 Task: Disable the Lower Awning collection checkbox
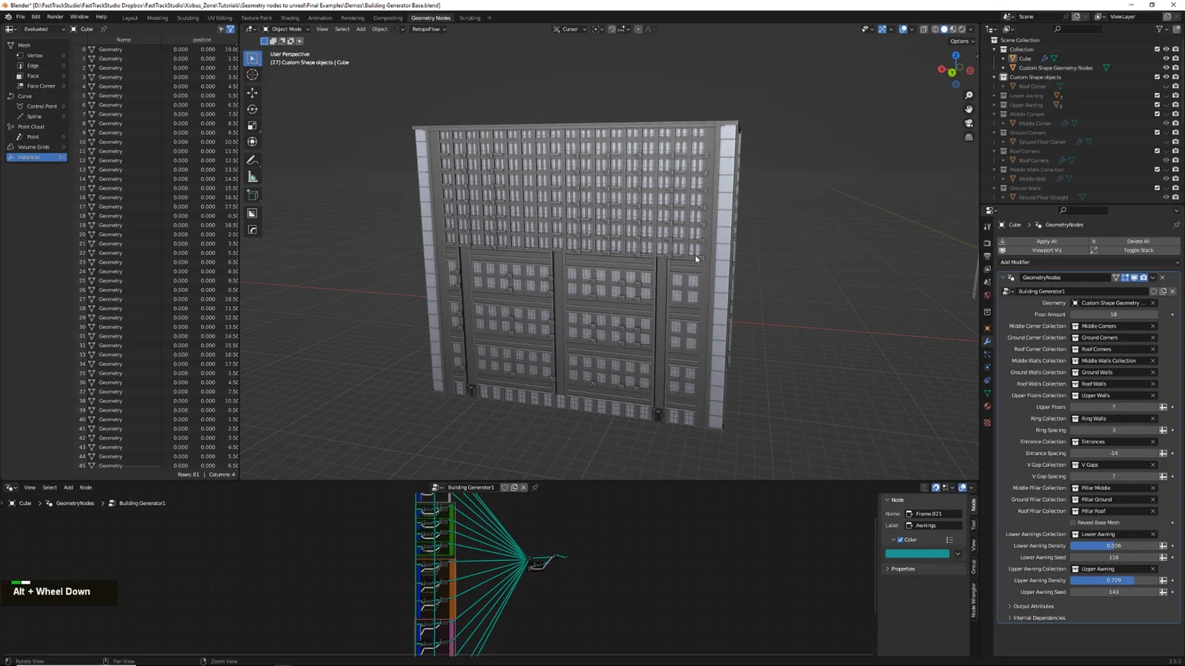click(x=1156, y=95)
